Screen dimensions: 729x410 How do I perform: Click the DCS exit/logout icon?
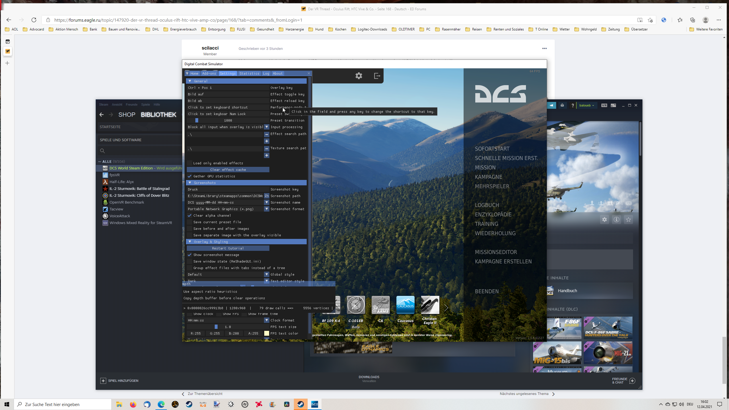[377, 76]
